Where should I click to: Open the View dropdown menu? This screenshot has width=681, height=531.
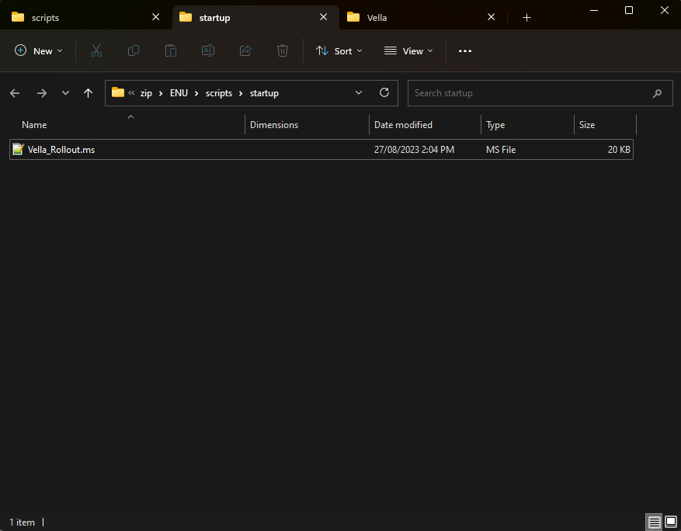tap(408, 50)
